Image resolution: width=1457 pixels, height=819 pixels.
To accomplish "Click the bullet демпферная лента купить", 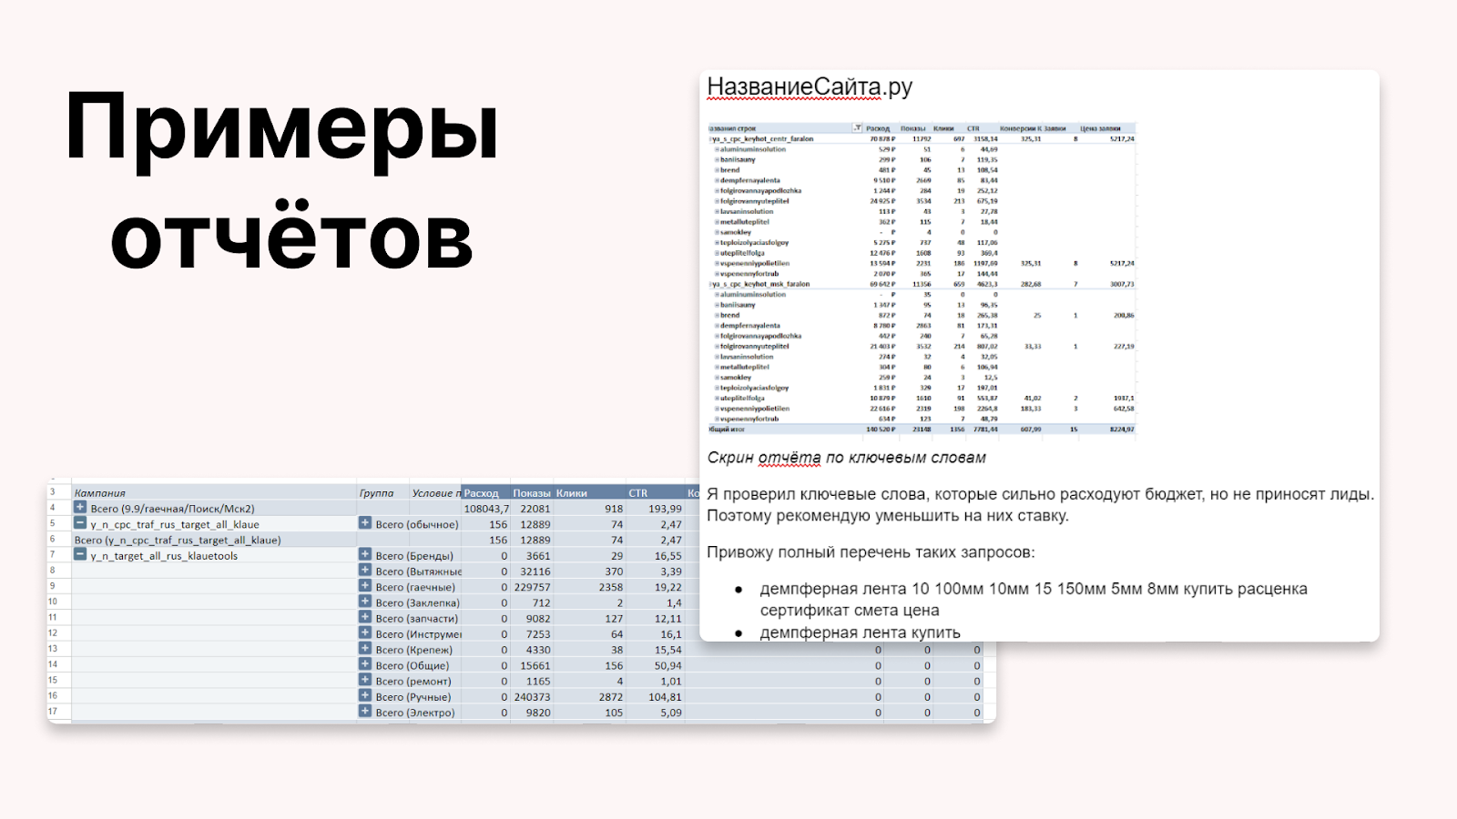I will (x=860, y=632).
